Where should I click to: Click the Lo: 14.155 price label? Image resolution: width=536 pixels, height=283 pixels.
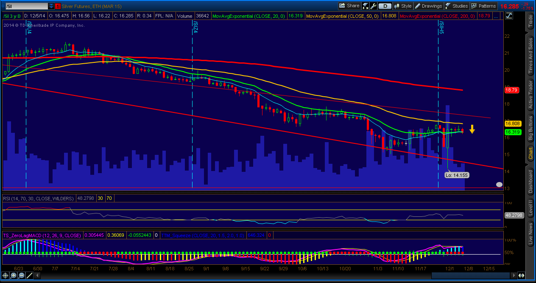457,175
